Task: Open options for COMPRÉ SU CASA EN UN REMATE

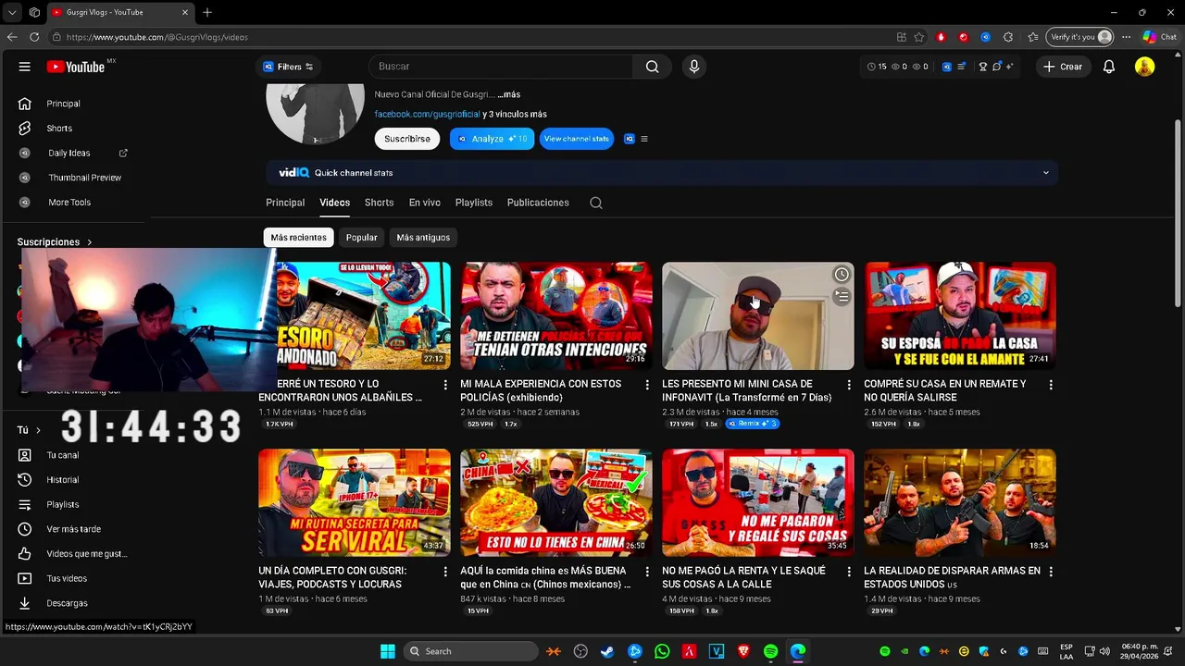Action: click(x=1051, y=385)
